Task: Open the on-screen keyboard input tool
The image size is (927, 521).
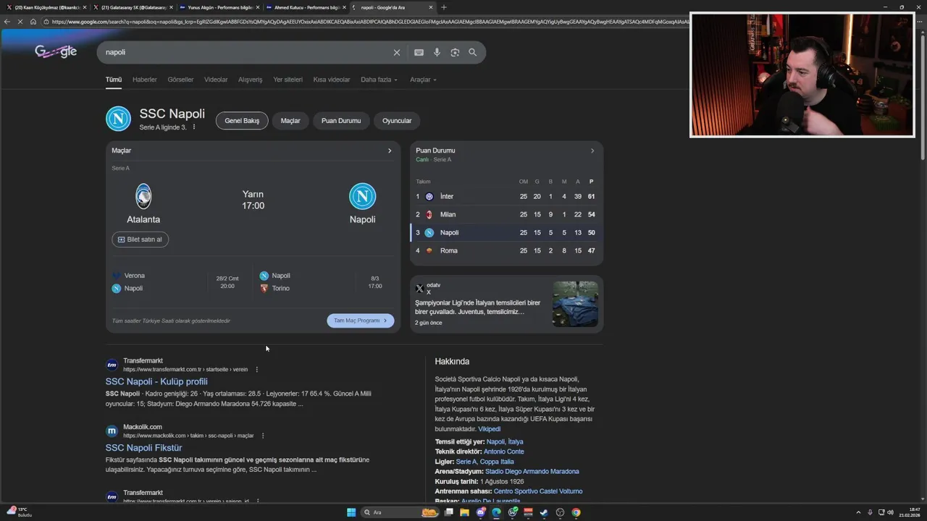Action: (419, 52)
